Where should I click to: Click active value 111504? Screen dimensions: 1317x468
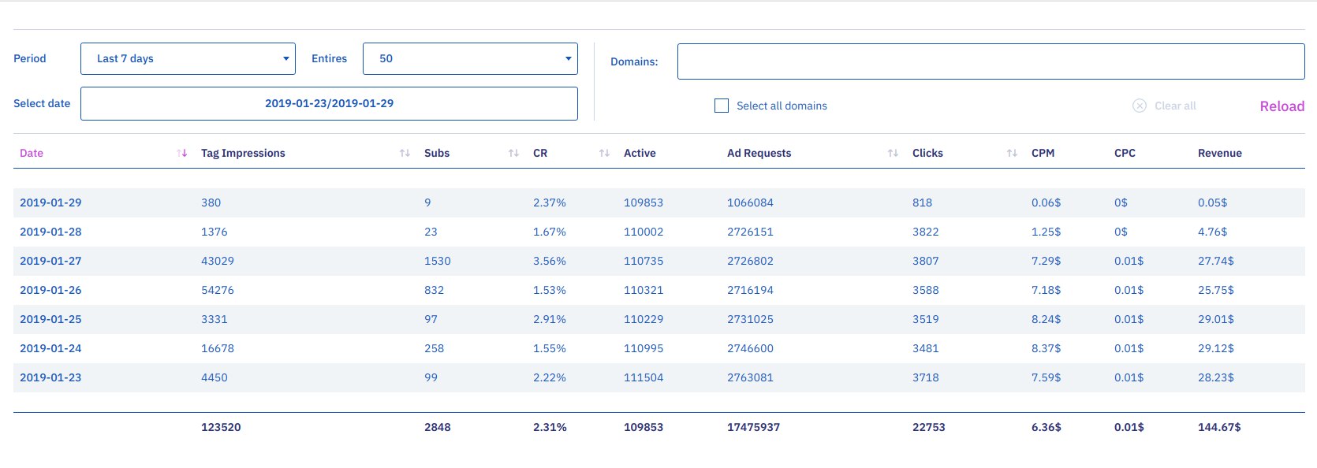(x=644, y=377)
